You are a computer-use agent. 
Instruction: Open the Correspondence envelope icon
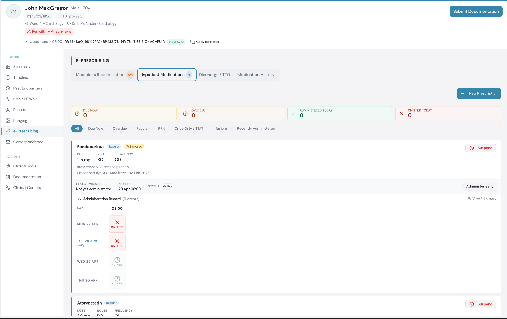[8, 142]
